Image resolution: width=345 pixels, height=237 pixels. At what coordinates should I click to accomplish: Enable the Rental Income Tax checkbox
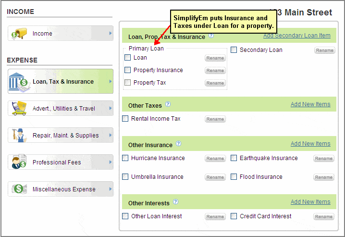125,119
